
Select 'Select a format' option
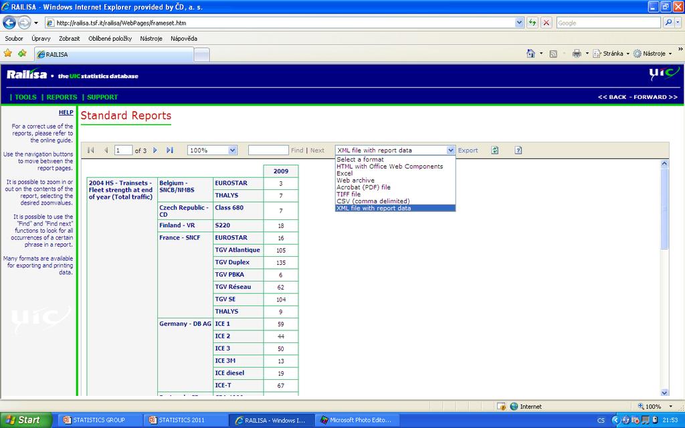tap(395, 159)
